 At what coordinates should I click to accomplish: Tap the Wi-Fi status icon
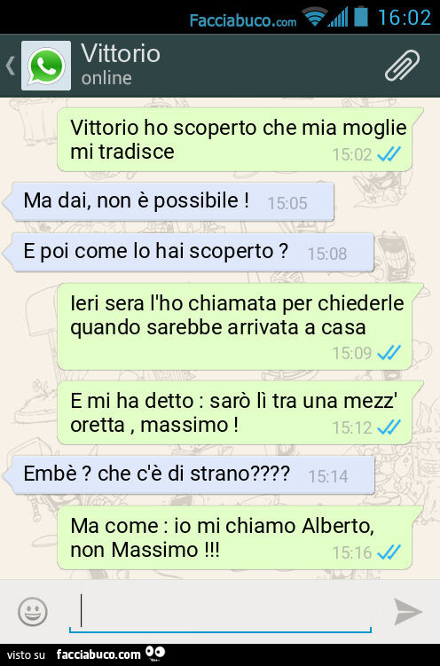coord(314,17)
